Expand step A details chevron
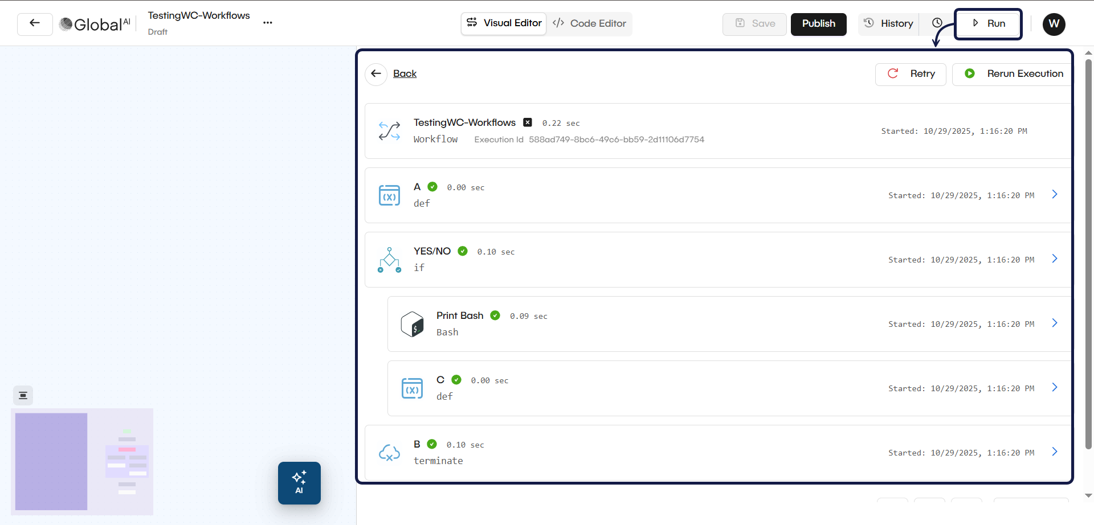Image resolution: width=1094 pixels, height=525 pixels. (x=1055, y=195)
